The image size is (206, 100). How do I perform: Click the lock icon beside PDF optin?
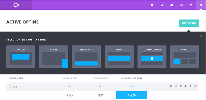point(10,86)
